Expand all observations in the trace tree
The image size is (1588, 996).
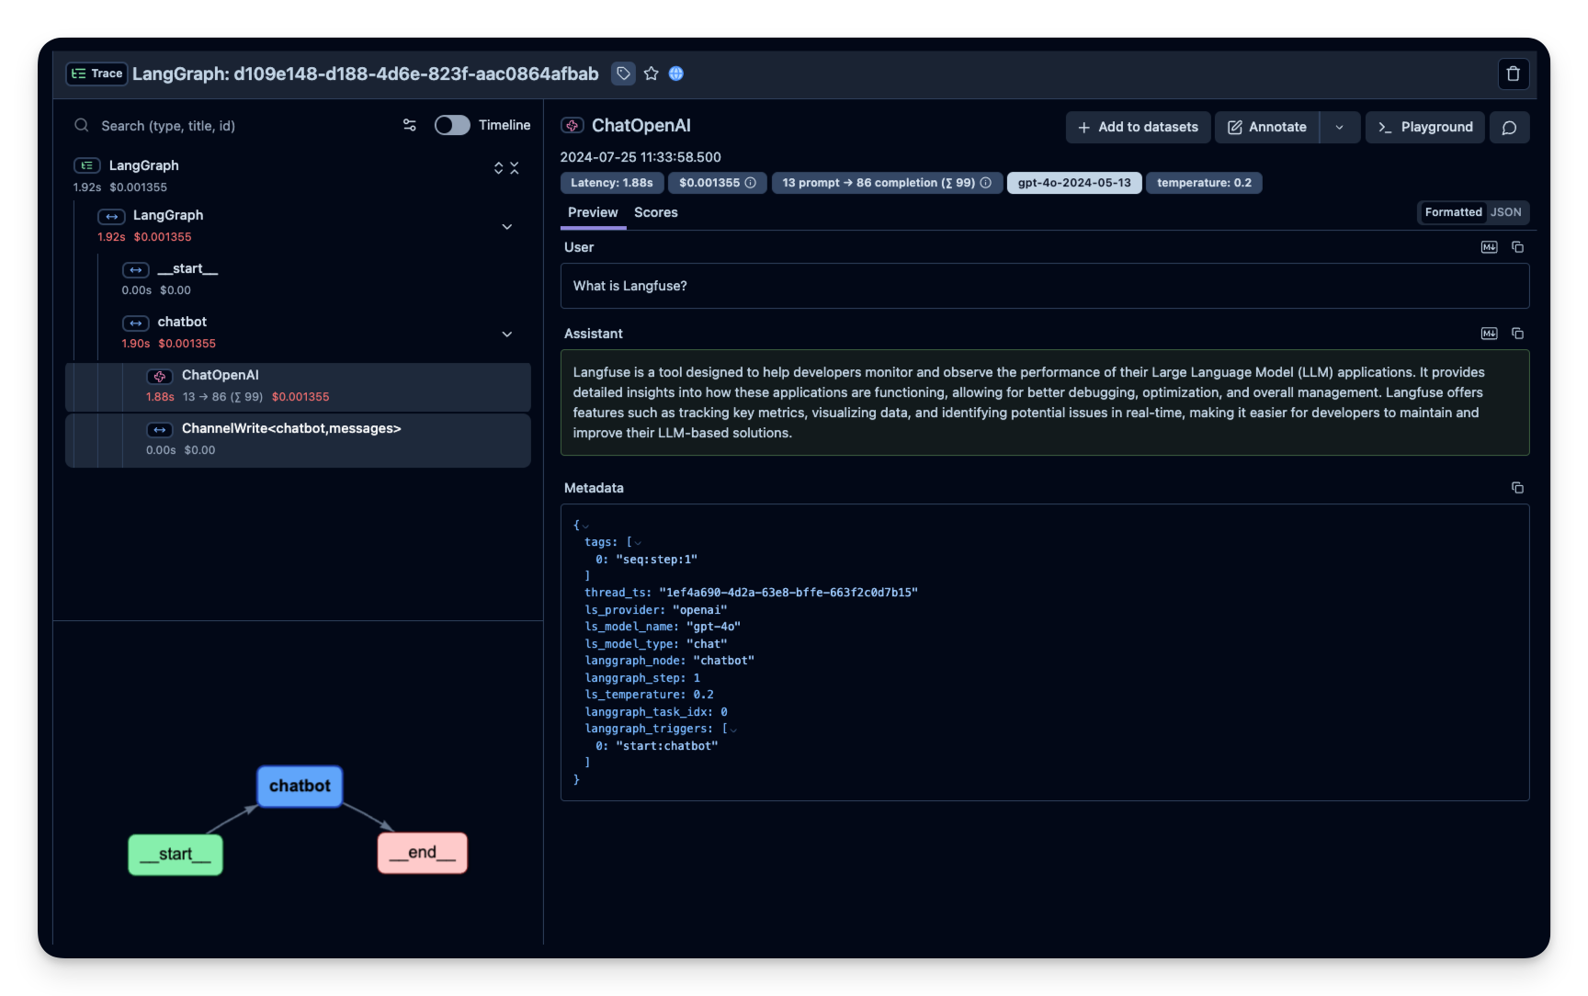pos(498,168)
